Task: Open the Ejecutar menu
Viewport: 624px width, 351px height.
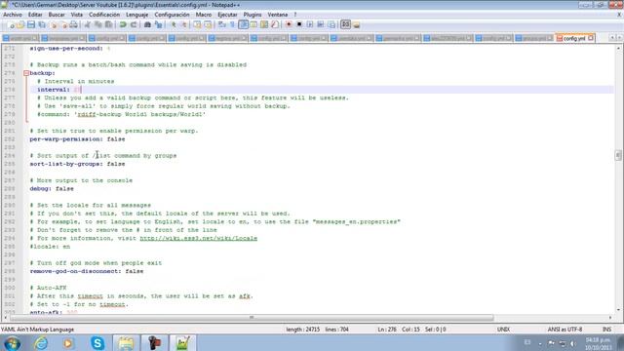Action: [227, 15]
